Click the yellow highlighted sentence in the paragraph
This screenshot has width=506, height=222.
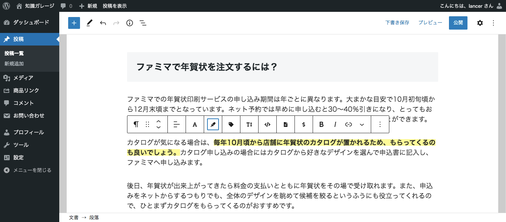point(282,148)
